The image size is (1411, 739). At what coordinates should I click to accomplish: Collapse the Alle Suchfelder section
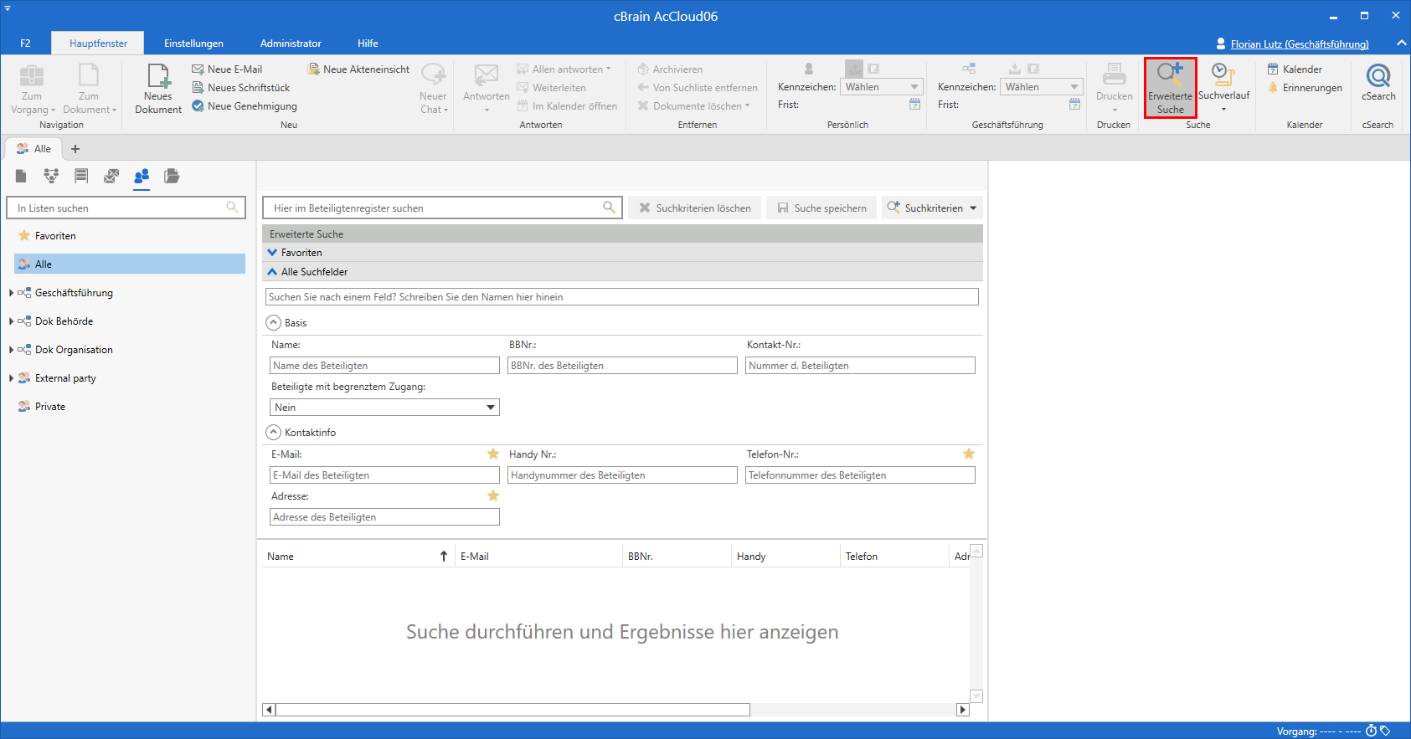272,271
